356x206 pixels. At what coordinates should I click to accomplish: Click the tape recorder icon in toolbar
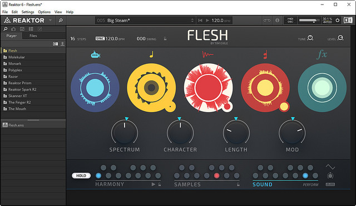[267, 21]
